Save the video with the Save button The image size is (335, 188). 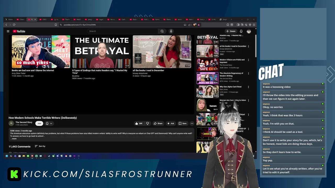(182, 124)
